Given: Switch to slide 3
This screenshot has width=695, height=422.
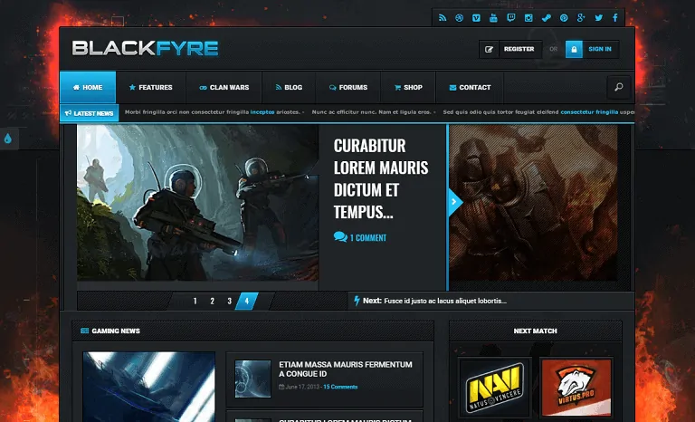Looking at the screenshot, I should pyautogui.click(x=230, y=301).
